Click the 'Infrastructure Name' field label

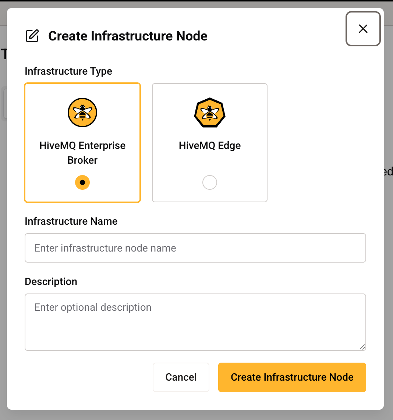[x=71, y=221]
